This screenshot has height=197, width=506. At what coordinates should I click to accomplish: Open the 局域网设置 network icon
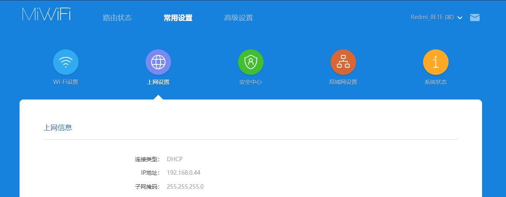(343, 62)
